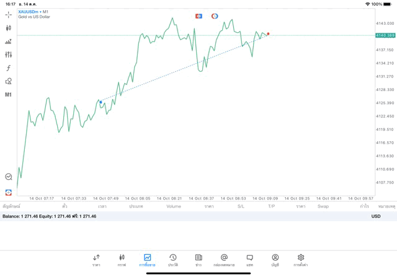Expand the XAUUSDm symbol title

pos(33,12)
